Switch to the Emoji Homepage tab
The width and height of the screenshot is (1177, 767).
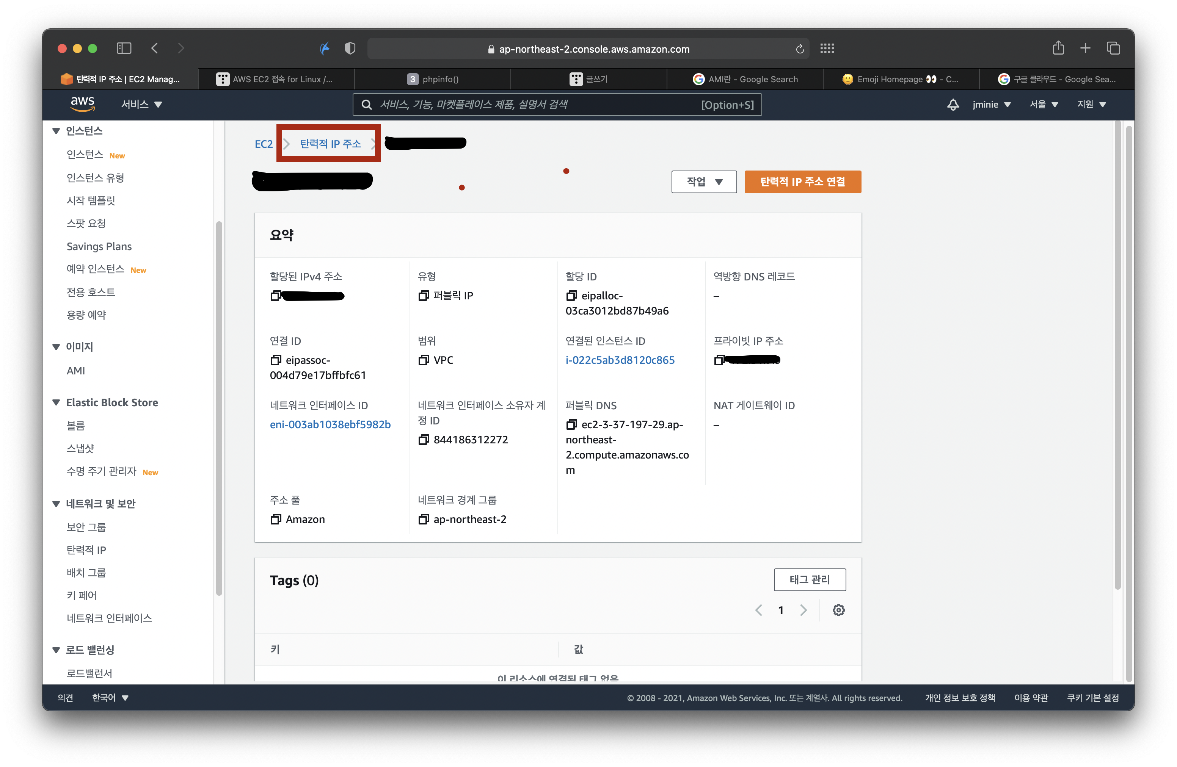point(901,79)
